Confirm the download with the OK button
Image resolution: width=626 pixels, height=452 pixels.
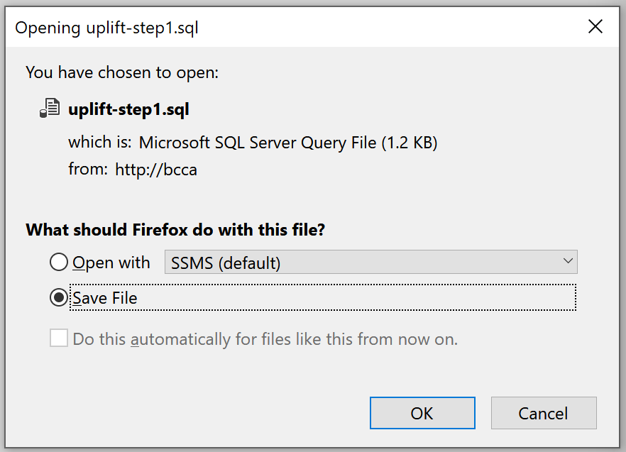[422, 413]
